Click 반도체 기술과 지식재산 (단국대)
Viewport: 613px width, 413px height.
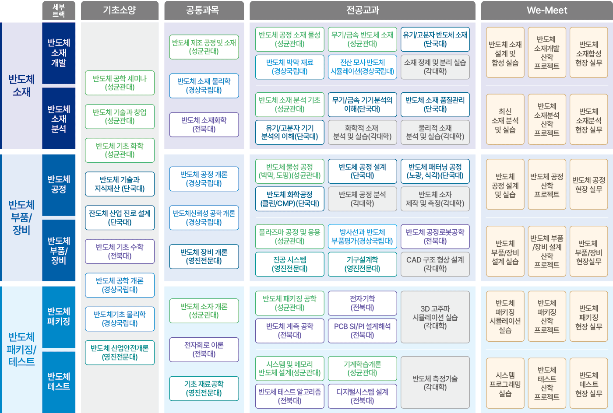(x=120, y=184)
